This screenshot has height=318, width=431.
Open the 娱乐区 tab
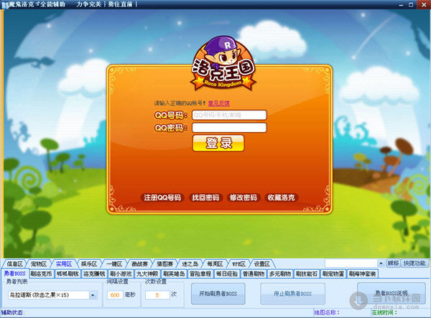point(89,264)
